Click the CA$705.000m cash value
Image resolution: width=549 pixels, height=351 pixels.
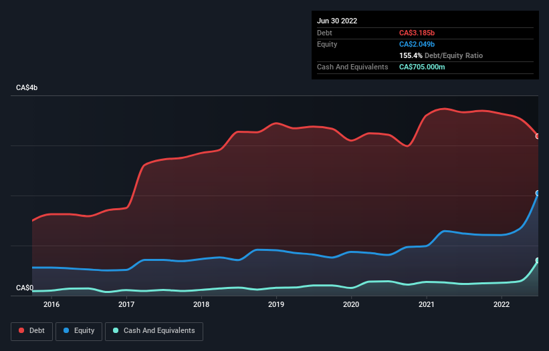click(422, 67)
